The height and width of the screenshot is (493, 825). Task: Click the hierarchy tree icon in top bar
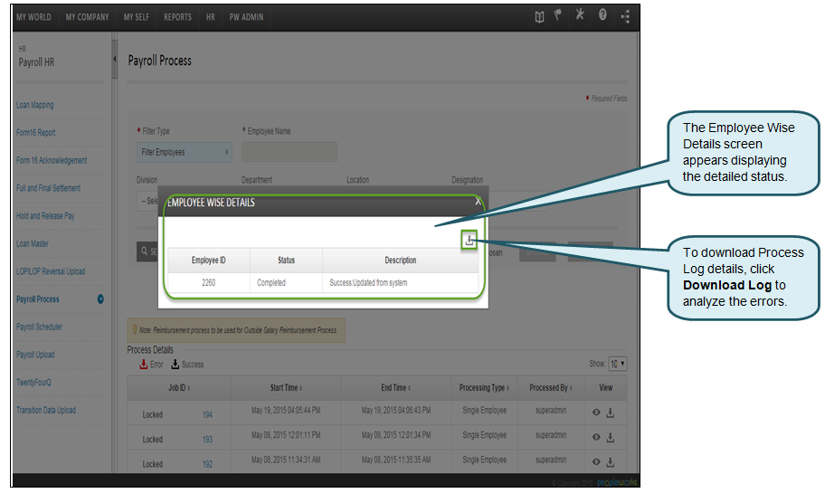626,17
